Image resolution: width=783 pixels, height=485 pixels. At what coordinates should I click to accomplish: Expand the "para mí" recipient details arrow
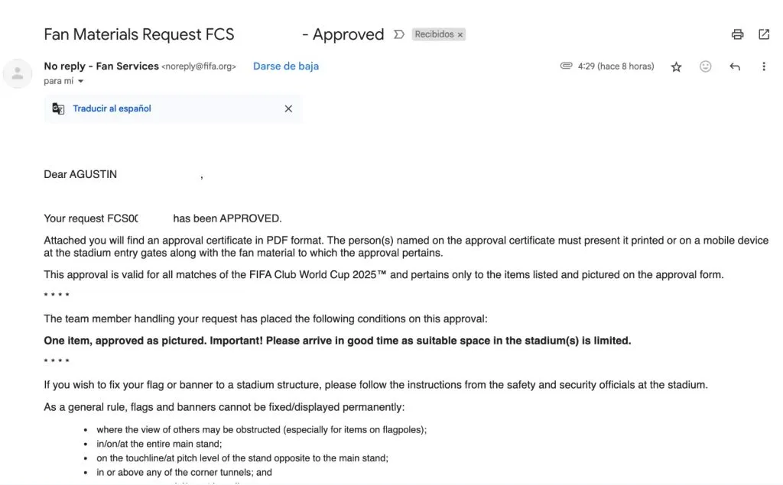(x=80, y=81)
